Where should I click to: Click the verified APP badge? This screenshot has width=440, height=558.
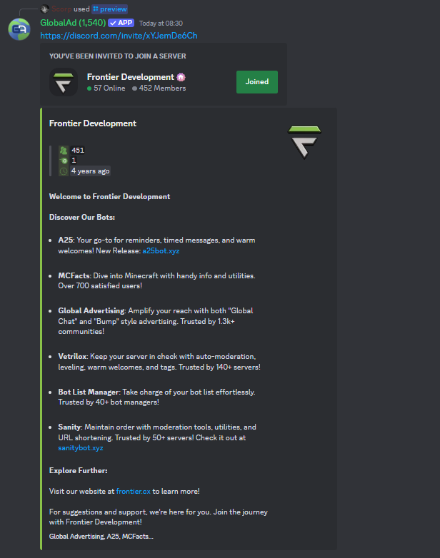(x=121, y=23)
